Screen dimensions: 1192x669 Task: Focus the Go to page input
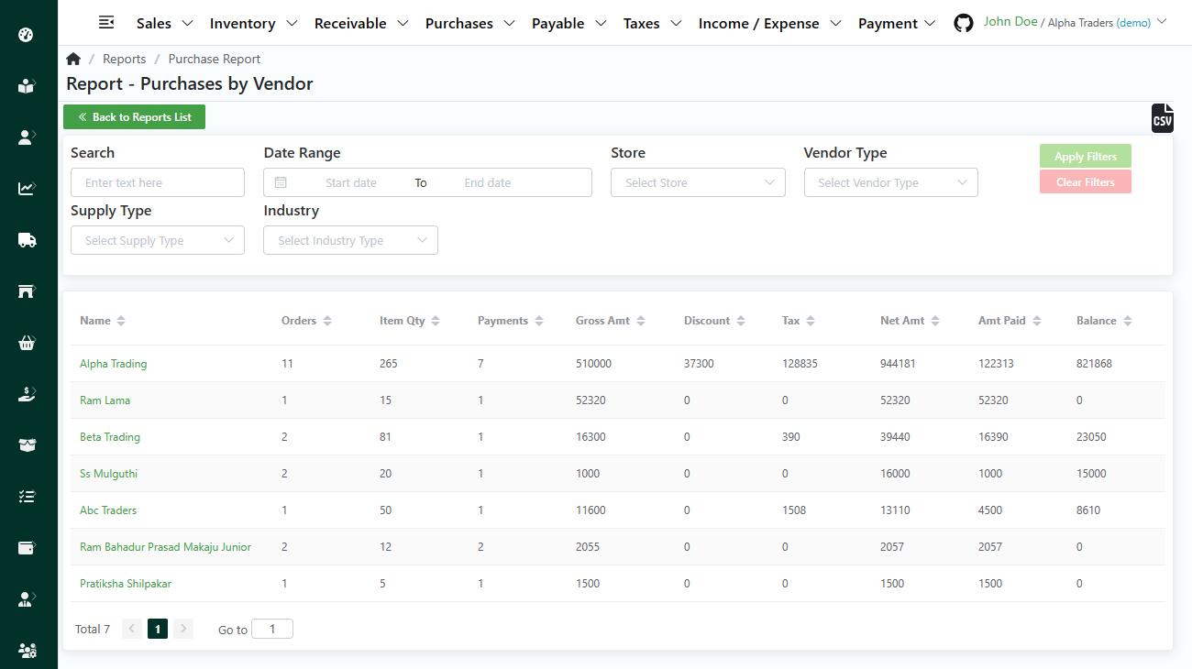pos(272,629)
